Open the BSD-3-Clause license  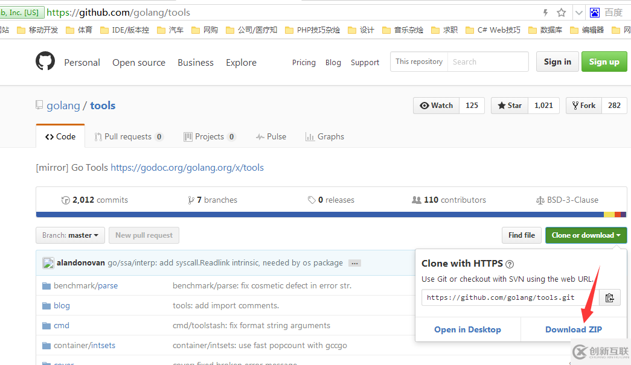click(x=567, y=200)
